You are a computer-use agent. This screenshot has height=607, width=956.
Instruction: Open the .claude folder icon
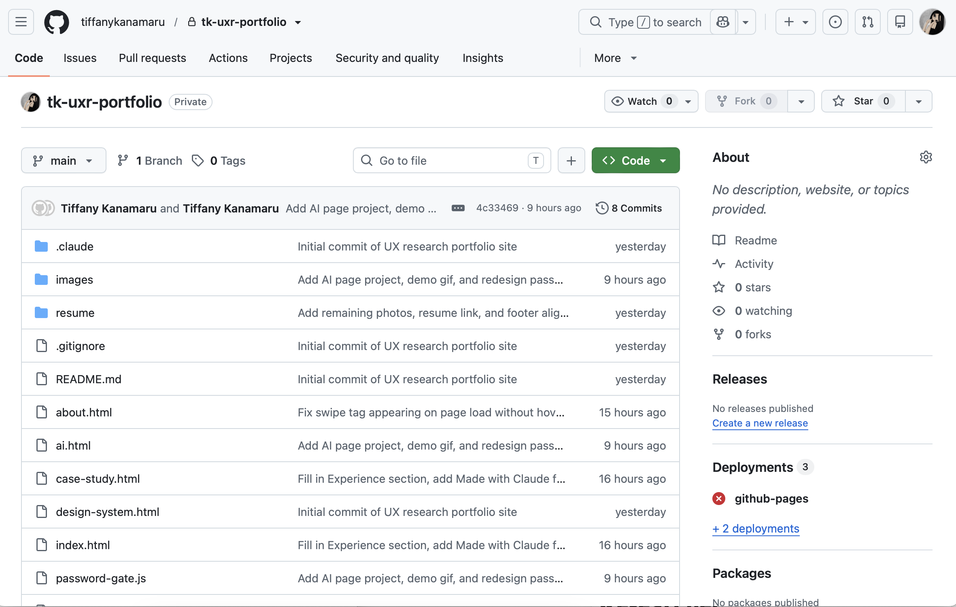(41, 246)
